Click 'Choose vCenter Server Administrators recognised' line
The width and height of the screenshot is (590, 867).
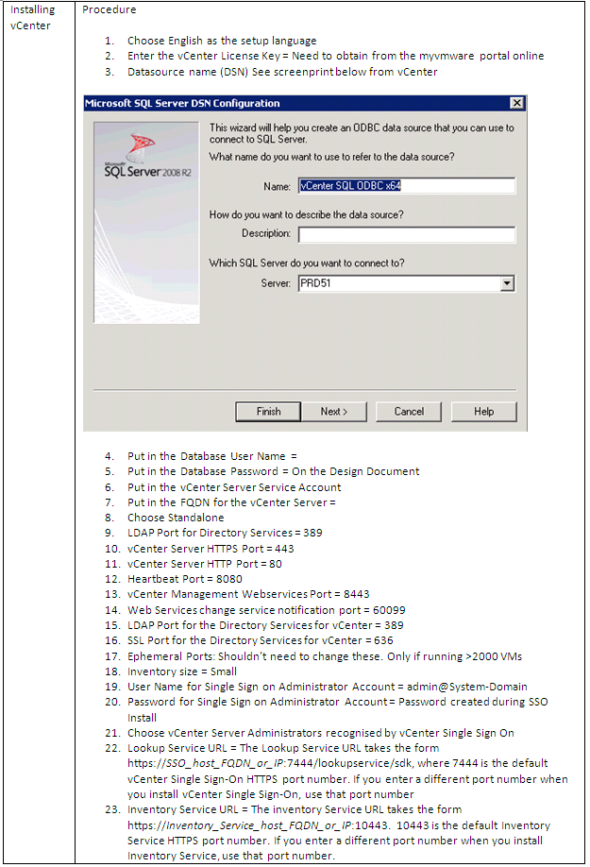320,733
